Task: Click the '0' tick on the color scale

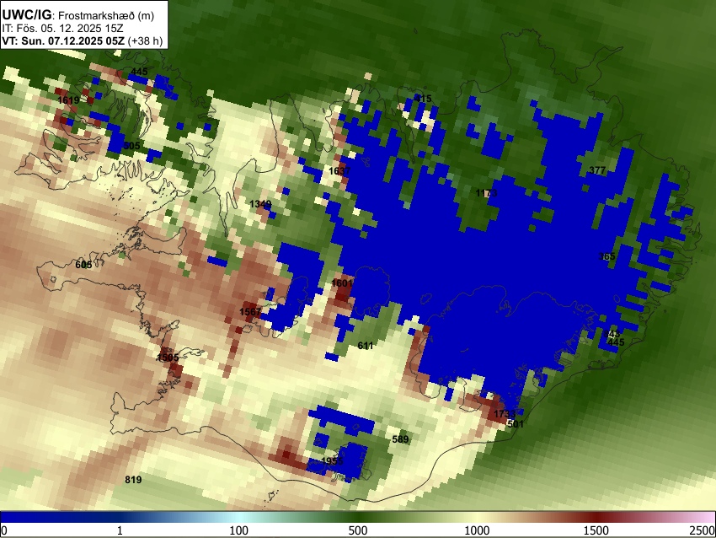Action: (4, 530)
